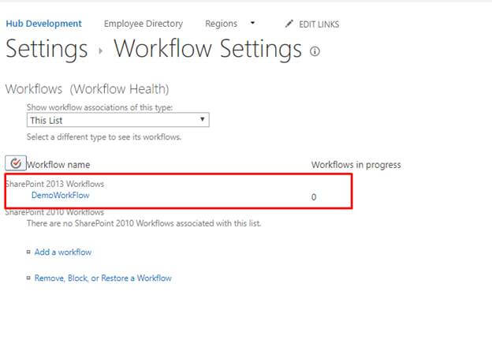Click the Workflow name column header
Viewport: 492px width, 340px height.
pos(58,165)
